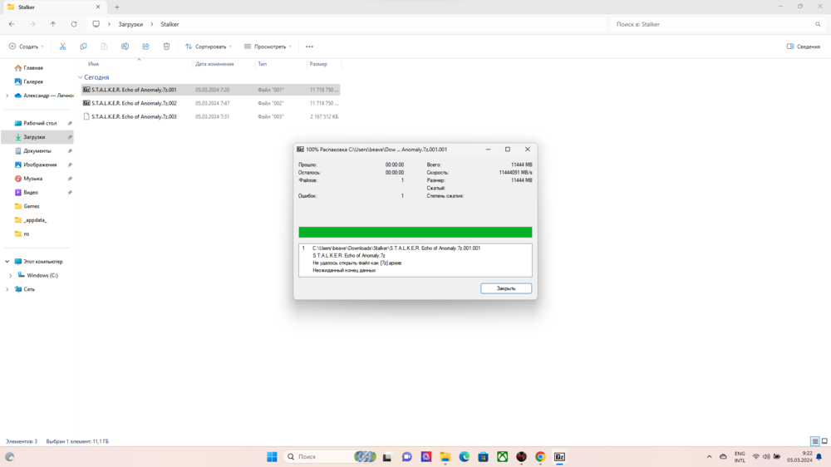Click the Delete trash icon in toolbar
The width and height of the screenshot is (831, 467).
click(166, 47)
